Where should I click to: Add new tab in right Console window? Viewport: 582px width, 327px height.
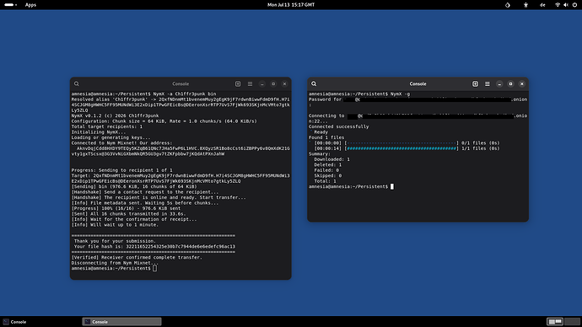coord(475,83)
